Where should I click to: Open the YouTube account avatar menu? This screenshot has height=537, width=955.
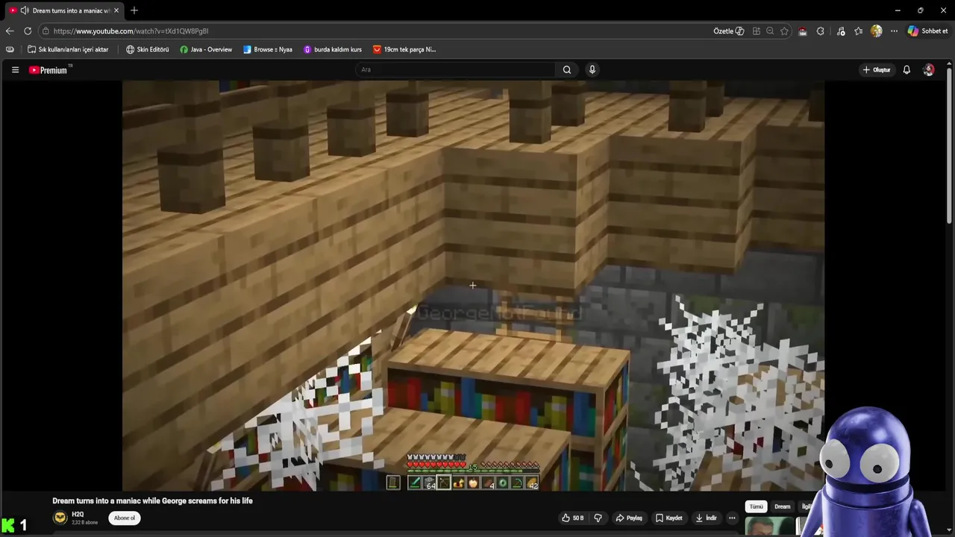928,69
